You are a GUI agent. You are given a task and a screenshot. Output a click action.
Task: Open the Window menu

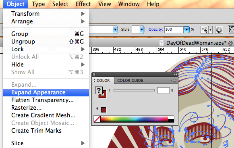tap(129, 4)
